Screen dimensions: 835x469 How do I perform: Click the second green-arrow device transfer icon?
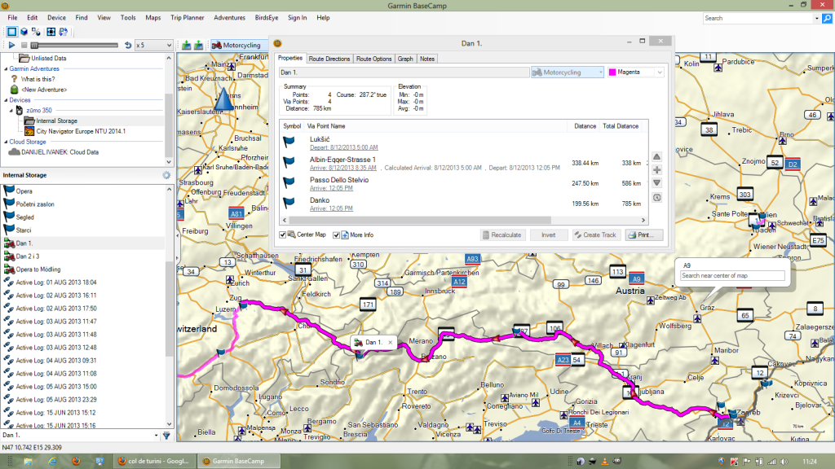click(x=199, y=46)
